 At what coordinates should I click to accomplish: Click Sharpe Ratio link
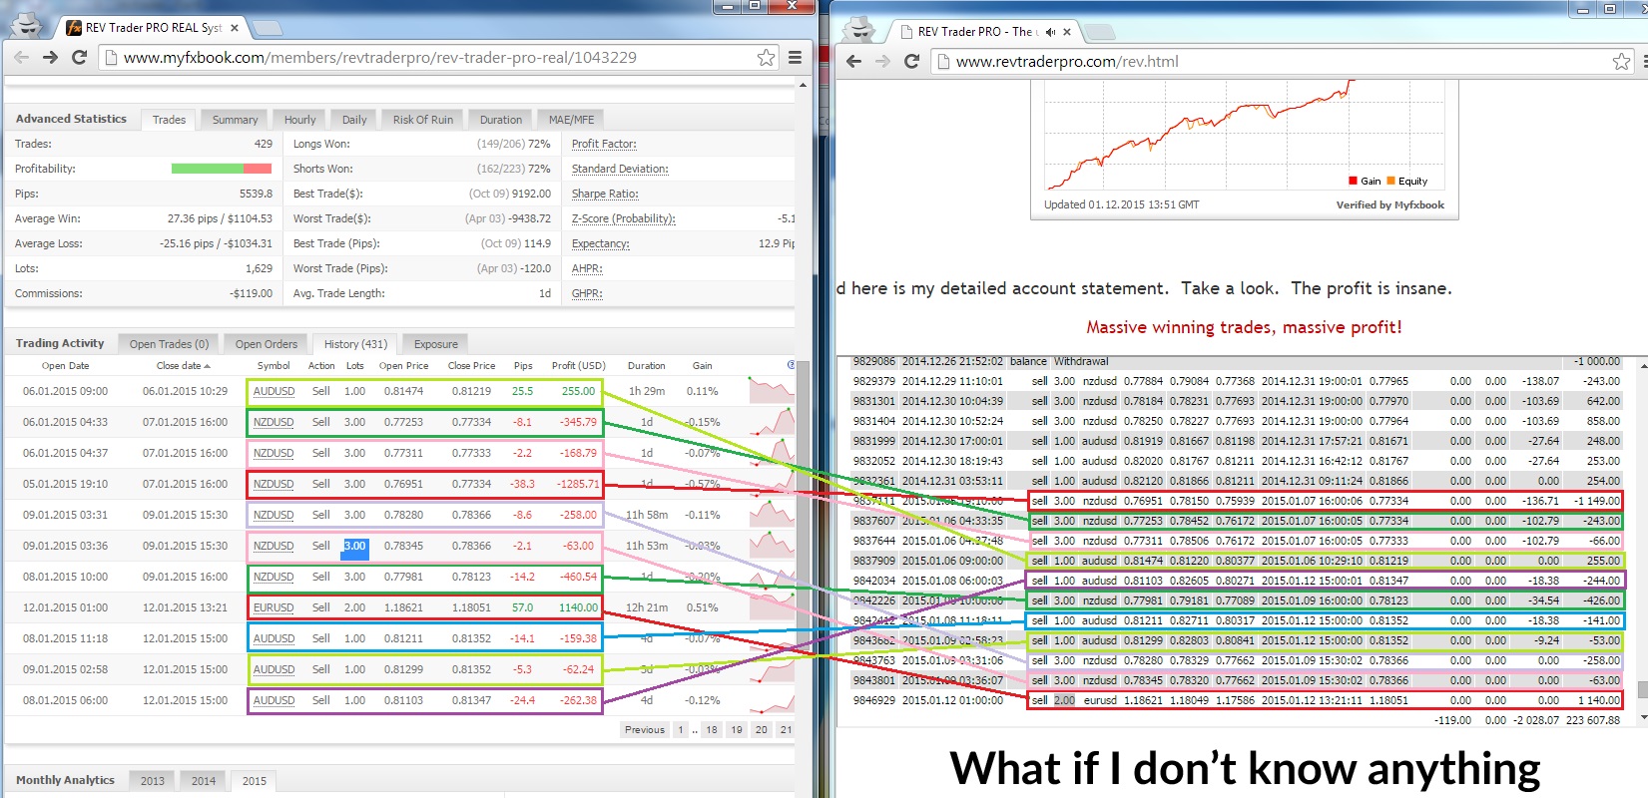coord(605,194)
